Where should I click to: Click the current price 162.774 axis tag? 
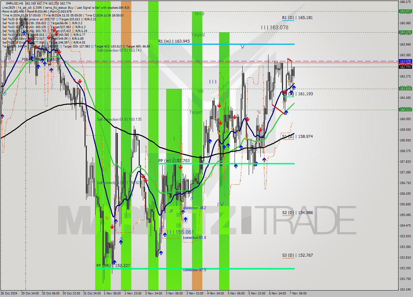405,67
